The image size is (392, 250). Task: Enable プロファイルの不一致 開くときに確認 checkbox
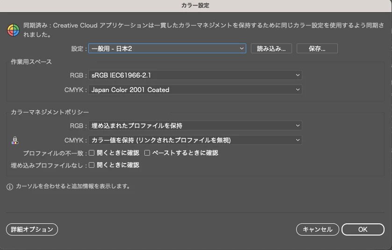coord(92,153)
